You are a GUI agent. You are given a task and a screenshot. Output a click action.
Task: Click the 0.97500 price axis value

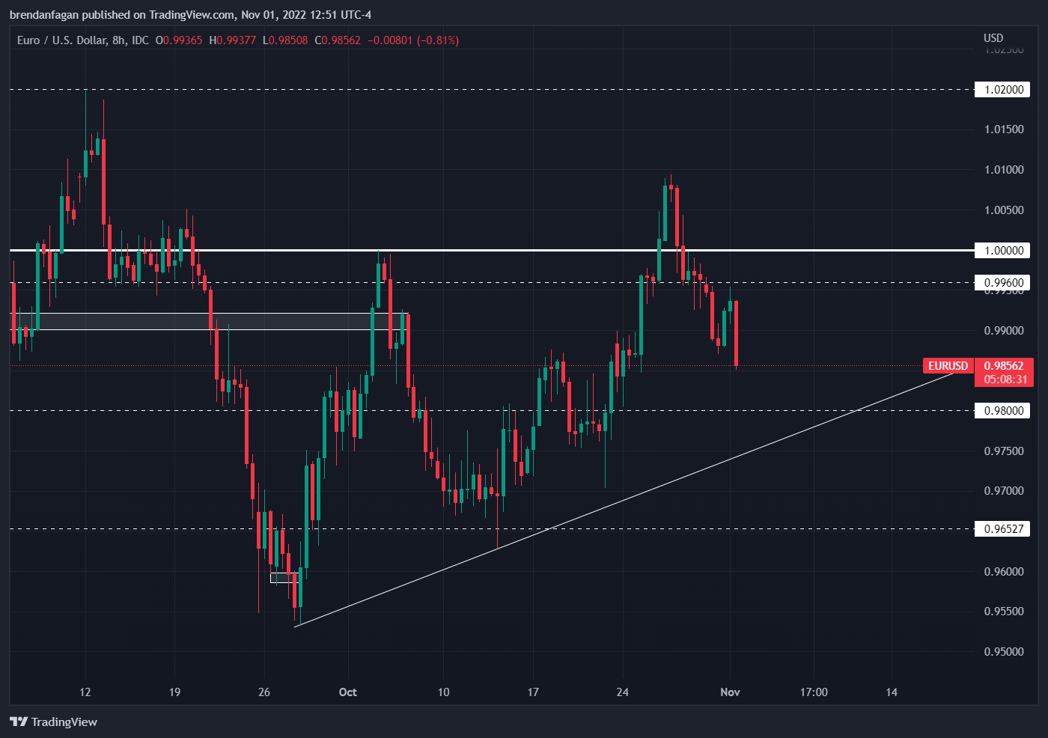[x=1004, y=451]
